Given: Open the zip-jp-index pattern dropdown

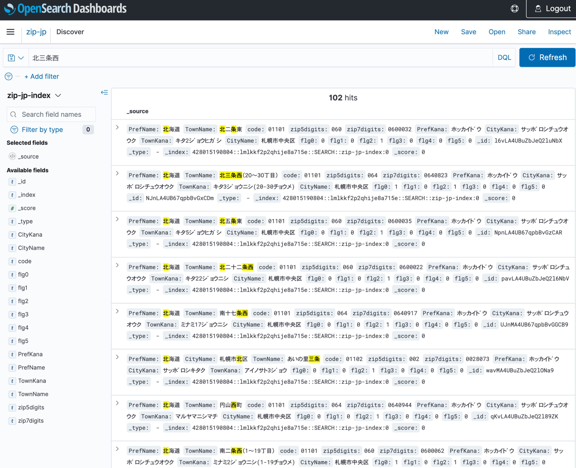Looking at the screenshot, I should (58, 95).
